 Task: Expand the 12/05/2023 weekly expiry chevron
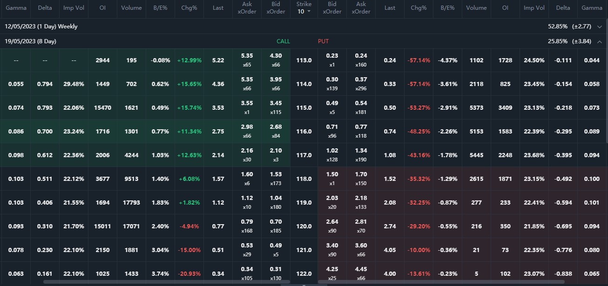(600, 27)
